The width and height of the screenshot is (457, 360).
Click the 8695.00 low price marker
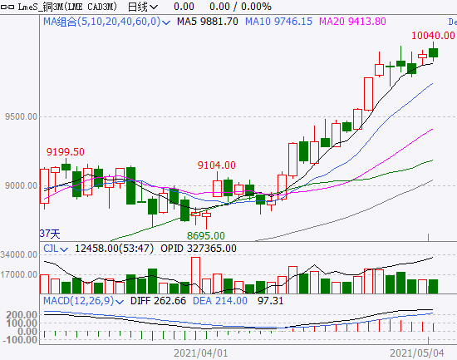tap(206, 236)
